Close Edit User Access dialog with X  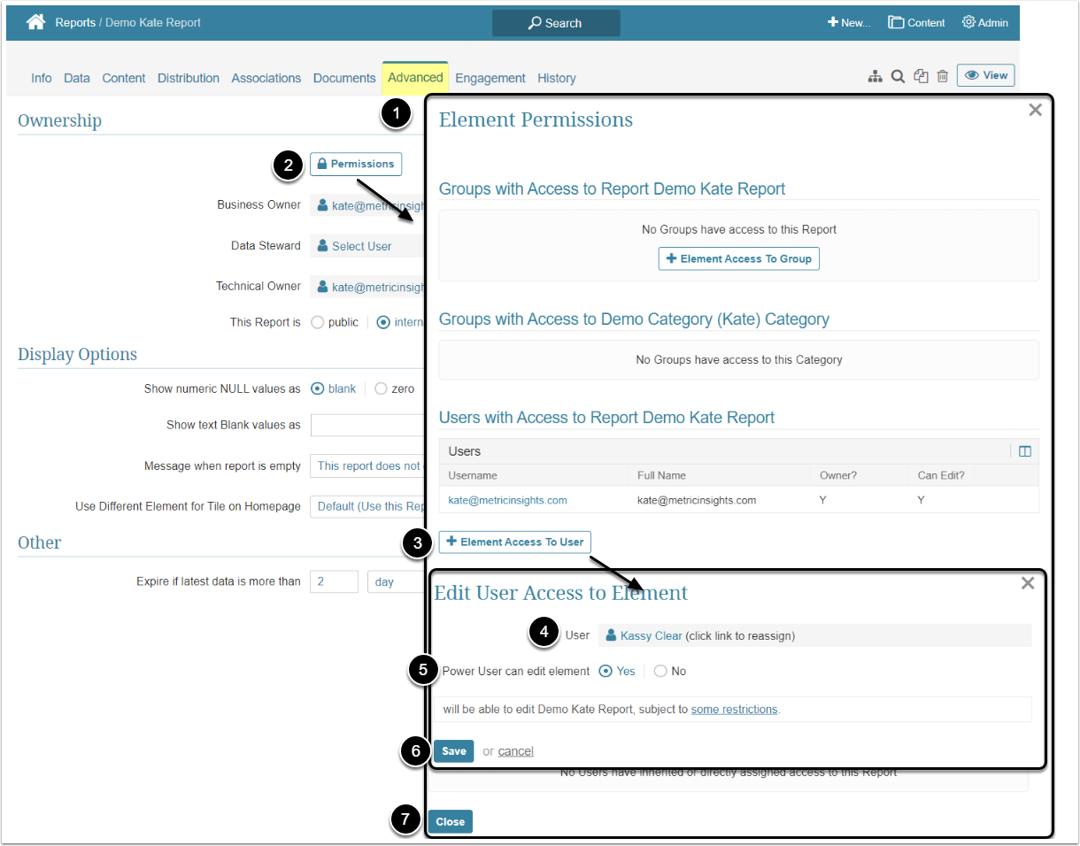pos(1027,583)
